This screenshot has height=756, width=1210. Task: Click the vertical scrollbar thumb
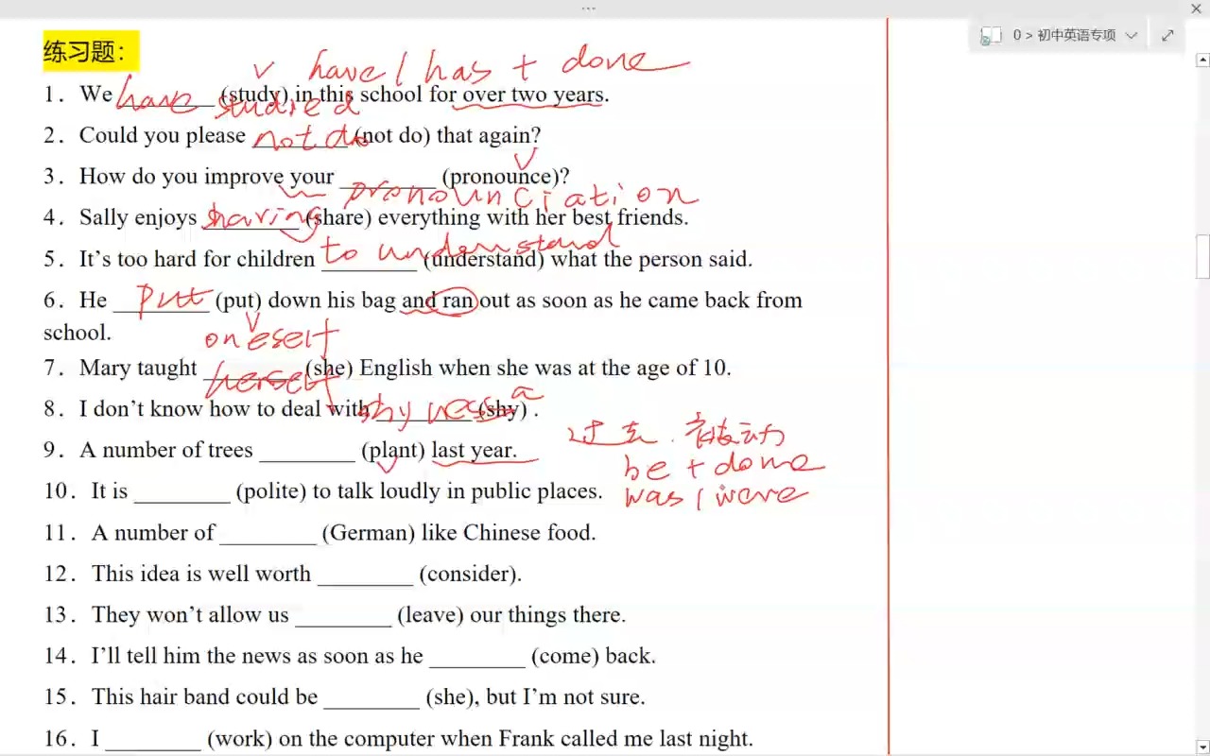pos(1202,256)
